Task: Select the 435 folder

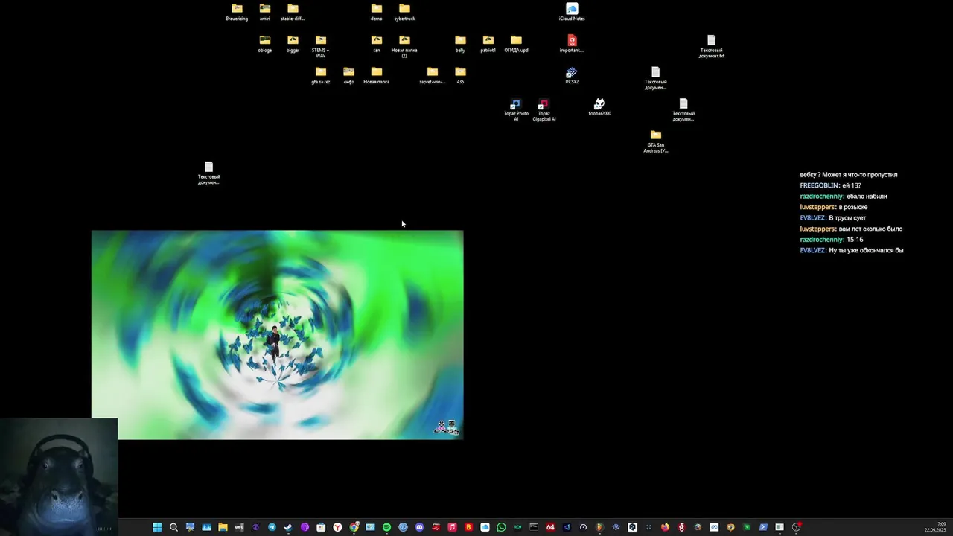Action: coord(460,76)
